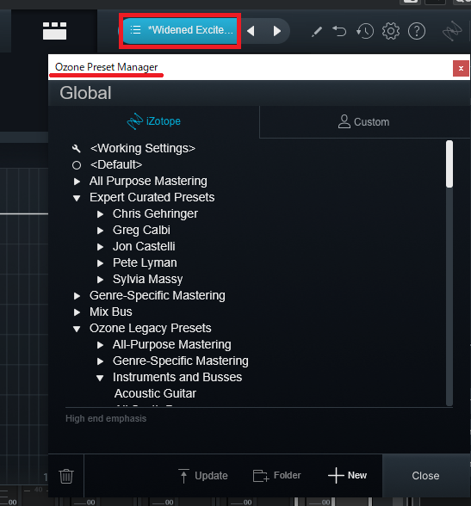Expand the Mix Bus folder
Image resolution: width=471 pixels, height=506 pixels.
(x=77, y=312)
